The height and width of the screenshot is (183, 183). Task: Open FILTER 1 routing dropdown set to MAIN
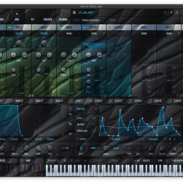point(94,33)
